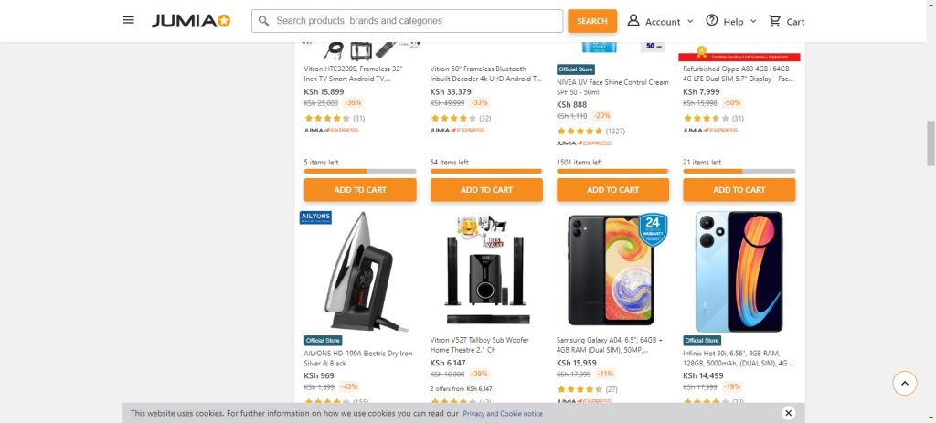Open Privacy and Cookie notice link
Screen dimensions: 936x423
pyautogui.click(x=502, y=414)
